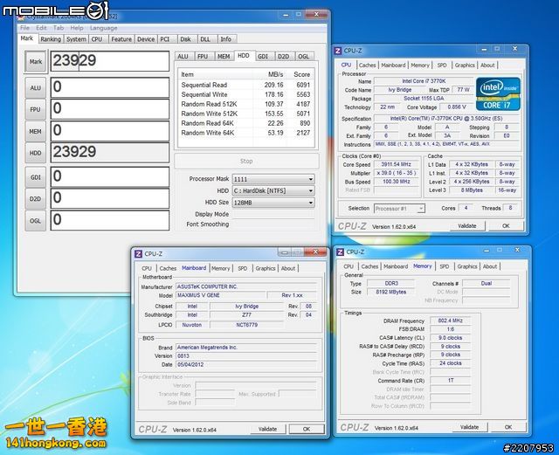Open the SPD tab in Memory CPU-Z window

(x=444, y=266)
